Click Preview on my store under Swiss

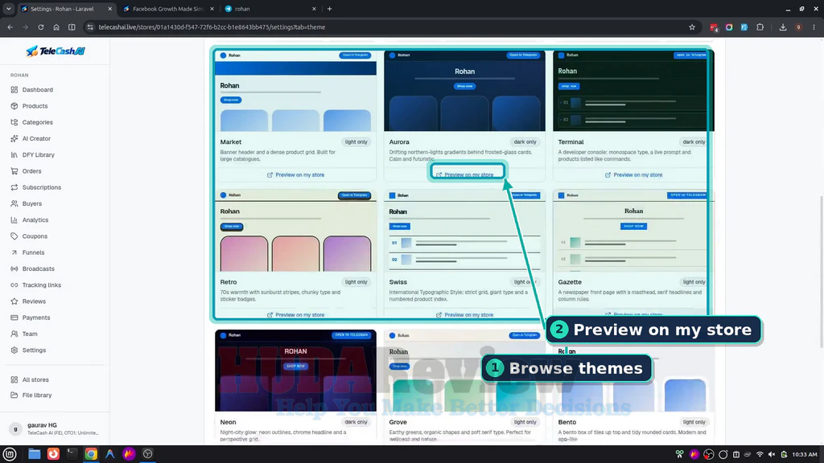pos(464,315)
